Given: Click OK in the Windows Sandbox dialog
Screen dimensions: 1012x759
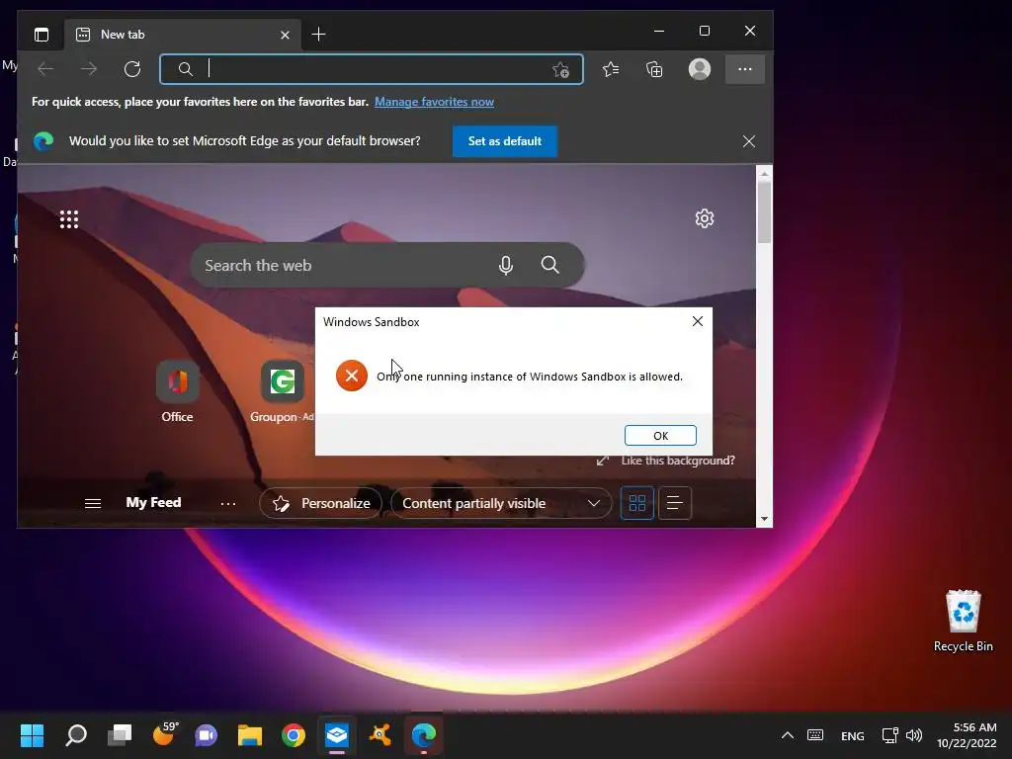Looking at the screenshot, I should [660, 436].
